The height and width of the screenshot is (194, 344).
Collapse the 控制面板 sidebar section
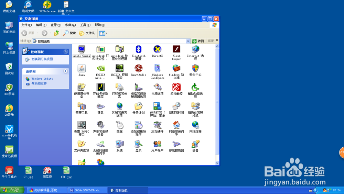coord(66,52)
